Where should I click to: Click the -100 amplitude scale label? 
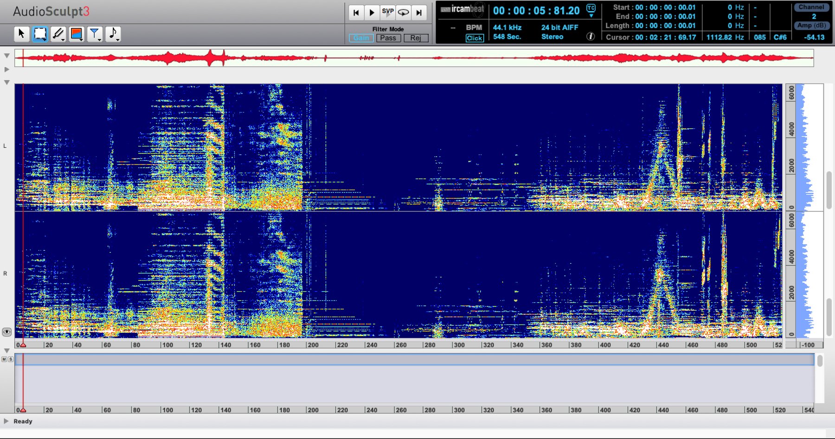pyautogui.click(x=809, y=345)
